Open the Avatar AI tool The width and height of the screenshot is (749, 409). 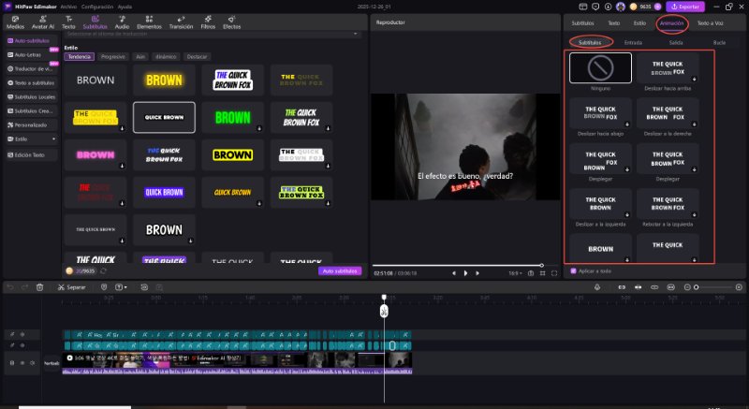pos(43,23)
